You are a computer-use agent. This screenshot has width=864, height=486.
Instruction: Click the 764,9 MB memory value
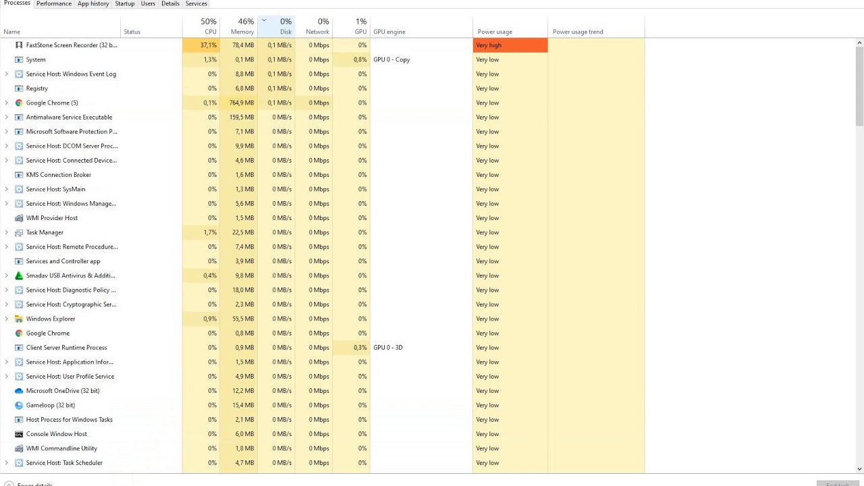tap(242, 103)
